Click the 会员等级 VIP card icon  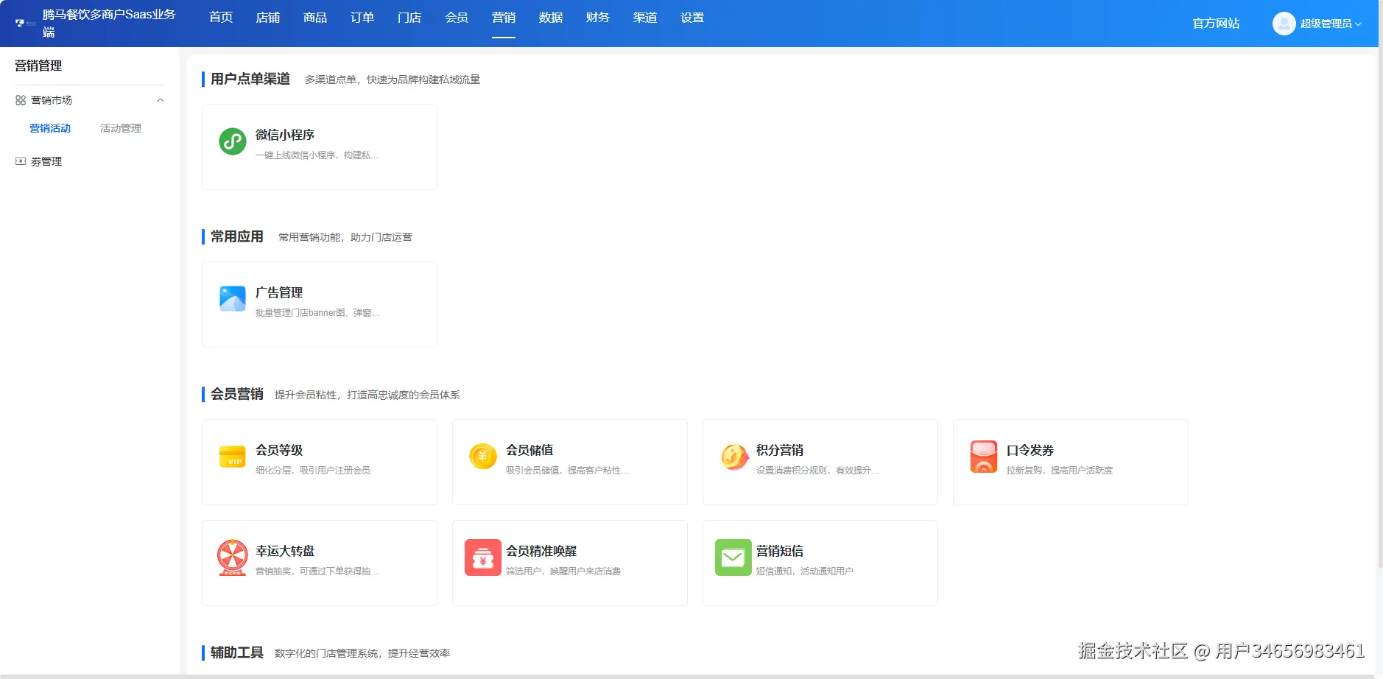pyautogui.click(x=233, y=457)
